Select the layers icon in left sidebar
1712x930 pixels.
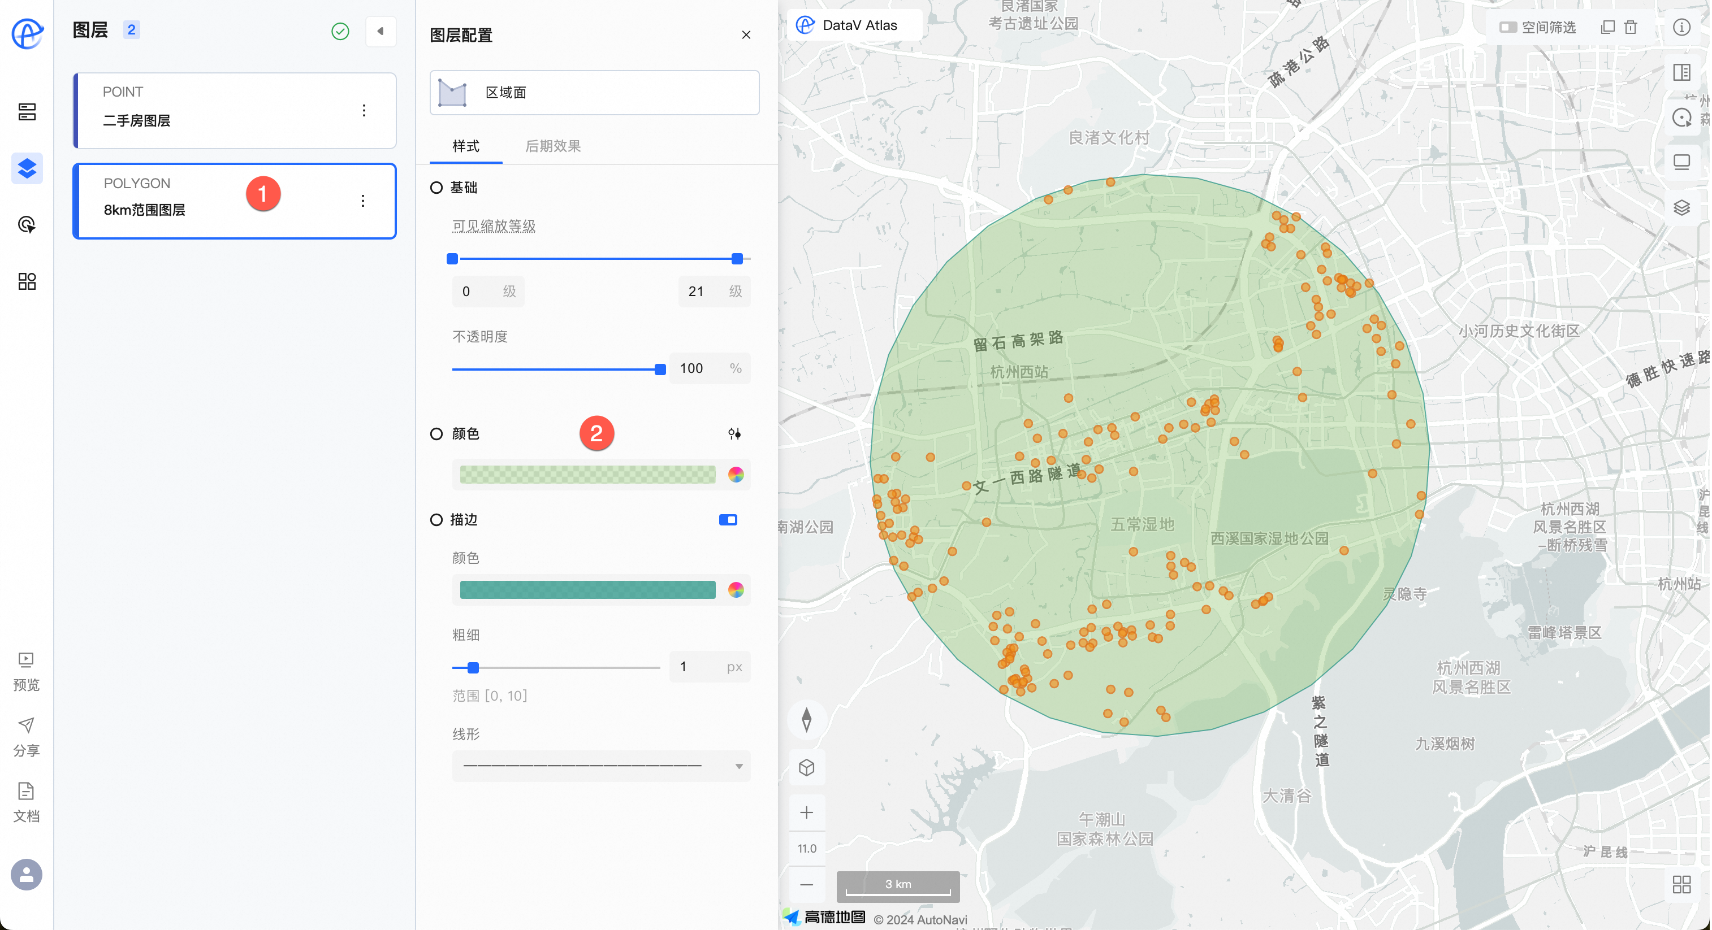click(27, 168)
